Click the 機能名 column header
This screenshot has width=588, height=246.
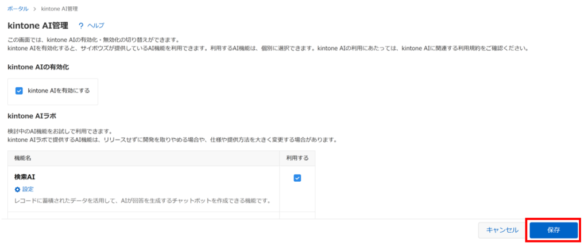[x=23, y=158]
